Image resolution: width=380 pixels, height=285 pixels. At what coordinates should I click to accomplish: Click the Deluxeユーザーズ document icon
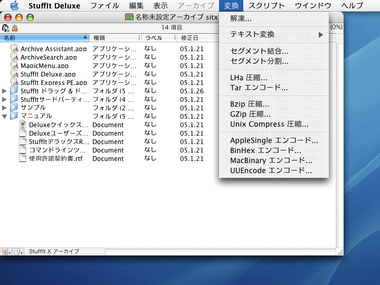23,133
